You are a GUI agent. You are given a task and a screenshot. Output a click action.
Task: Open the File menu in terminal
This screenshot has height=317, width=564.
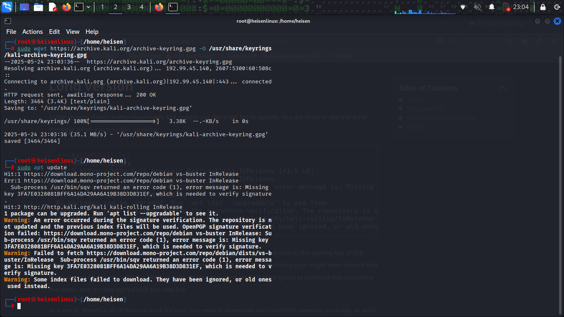click(11, 32)
